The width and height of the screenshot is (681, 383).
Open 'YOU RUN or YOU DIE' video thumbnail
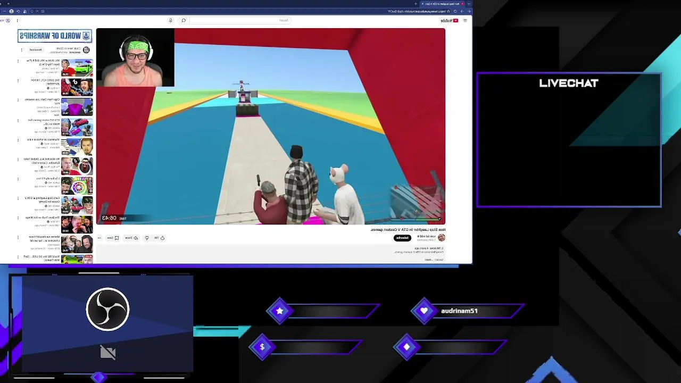[x=77, y=68]
